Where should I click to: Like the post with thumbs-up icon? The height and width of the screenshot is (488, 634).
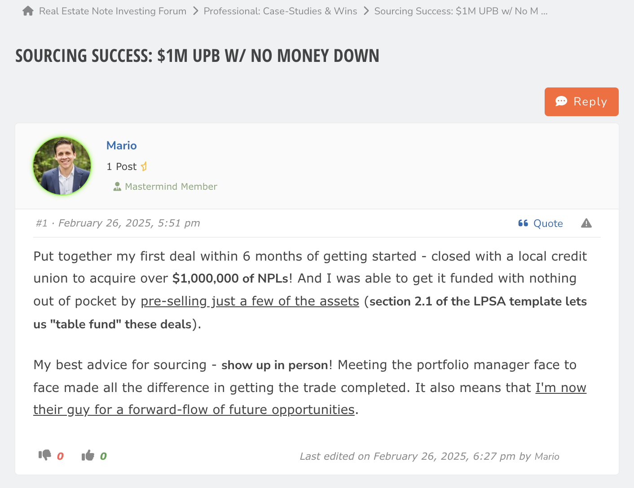(x=88, y=456)
